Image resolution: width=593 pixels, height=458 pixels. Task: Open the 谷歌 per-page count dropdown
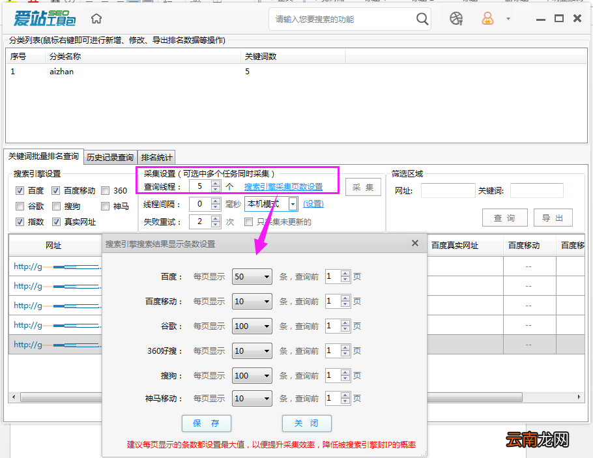click(x=252, y=326)
